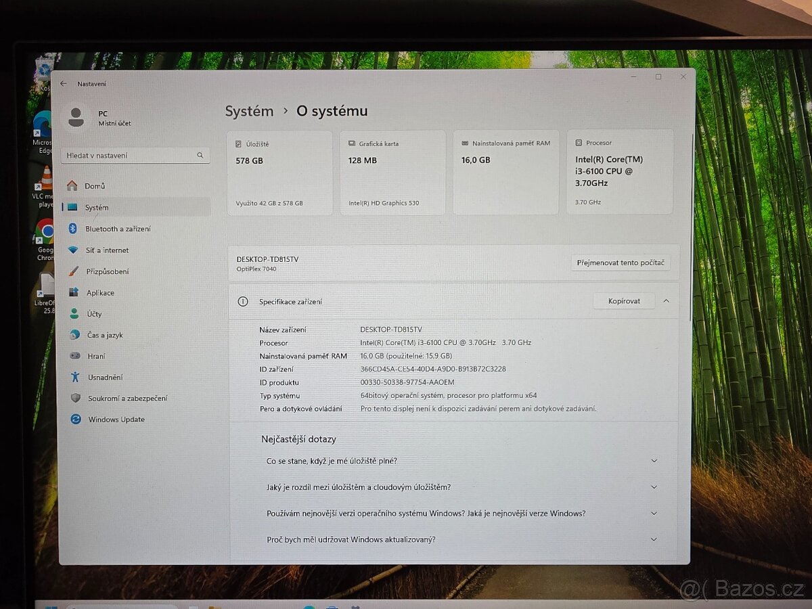This screenshot has height=609, width=812.
Task: Open Bluetooth a zařízení settings
Action: pos(118,229)
